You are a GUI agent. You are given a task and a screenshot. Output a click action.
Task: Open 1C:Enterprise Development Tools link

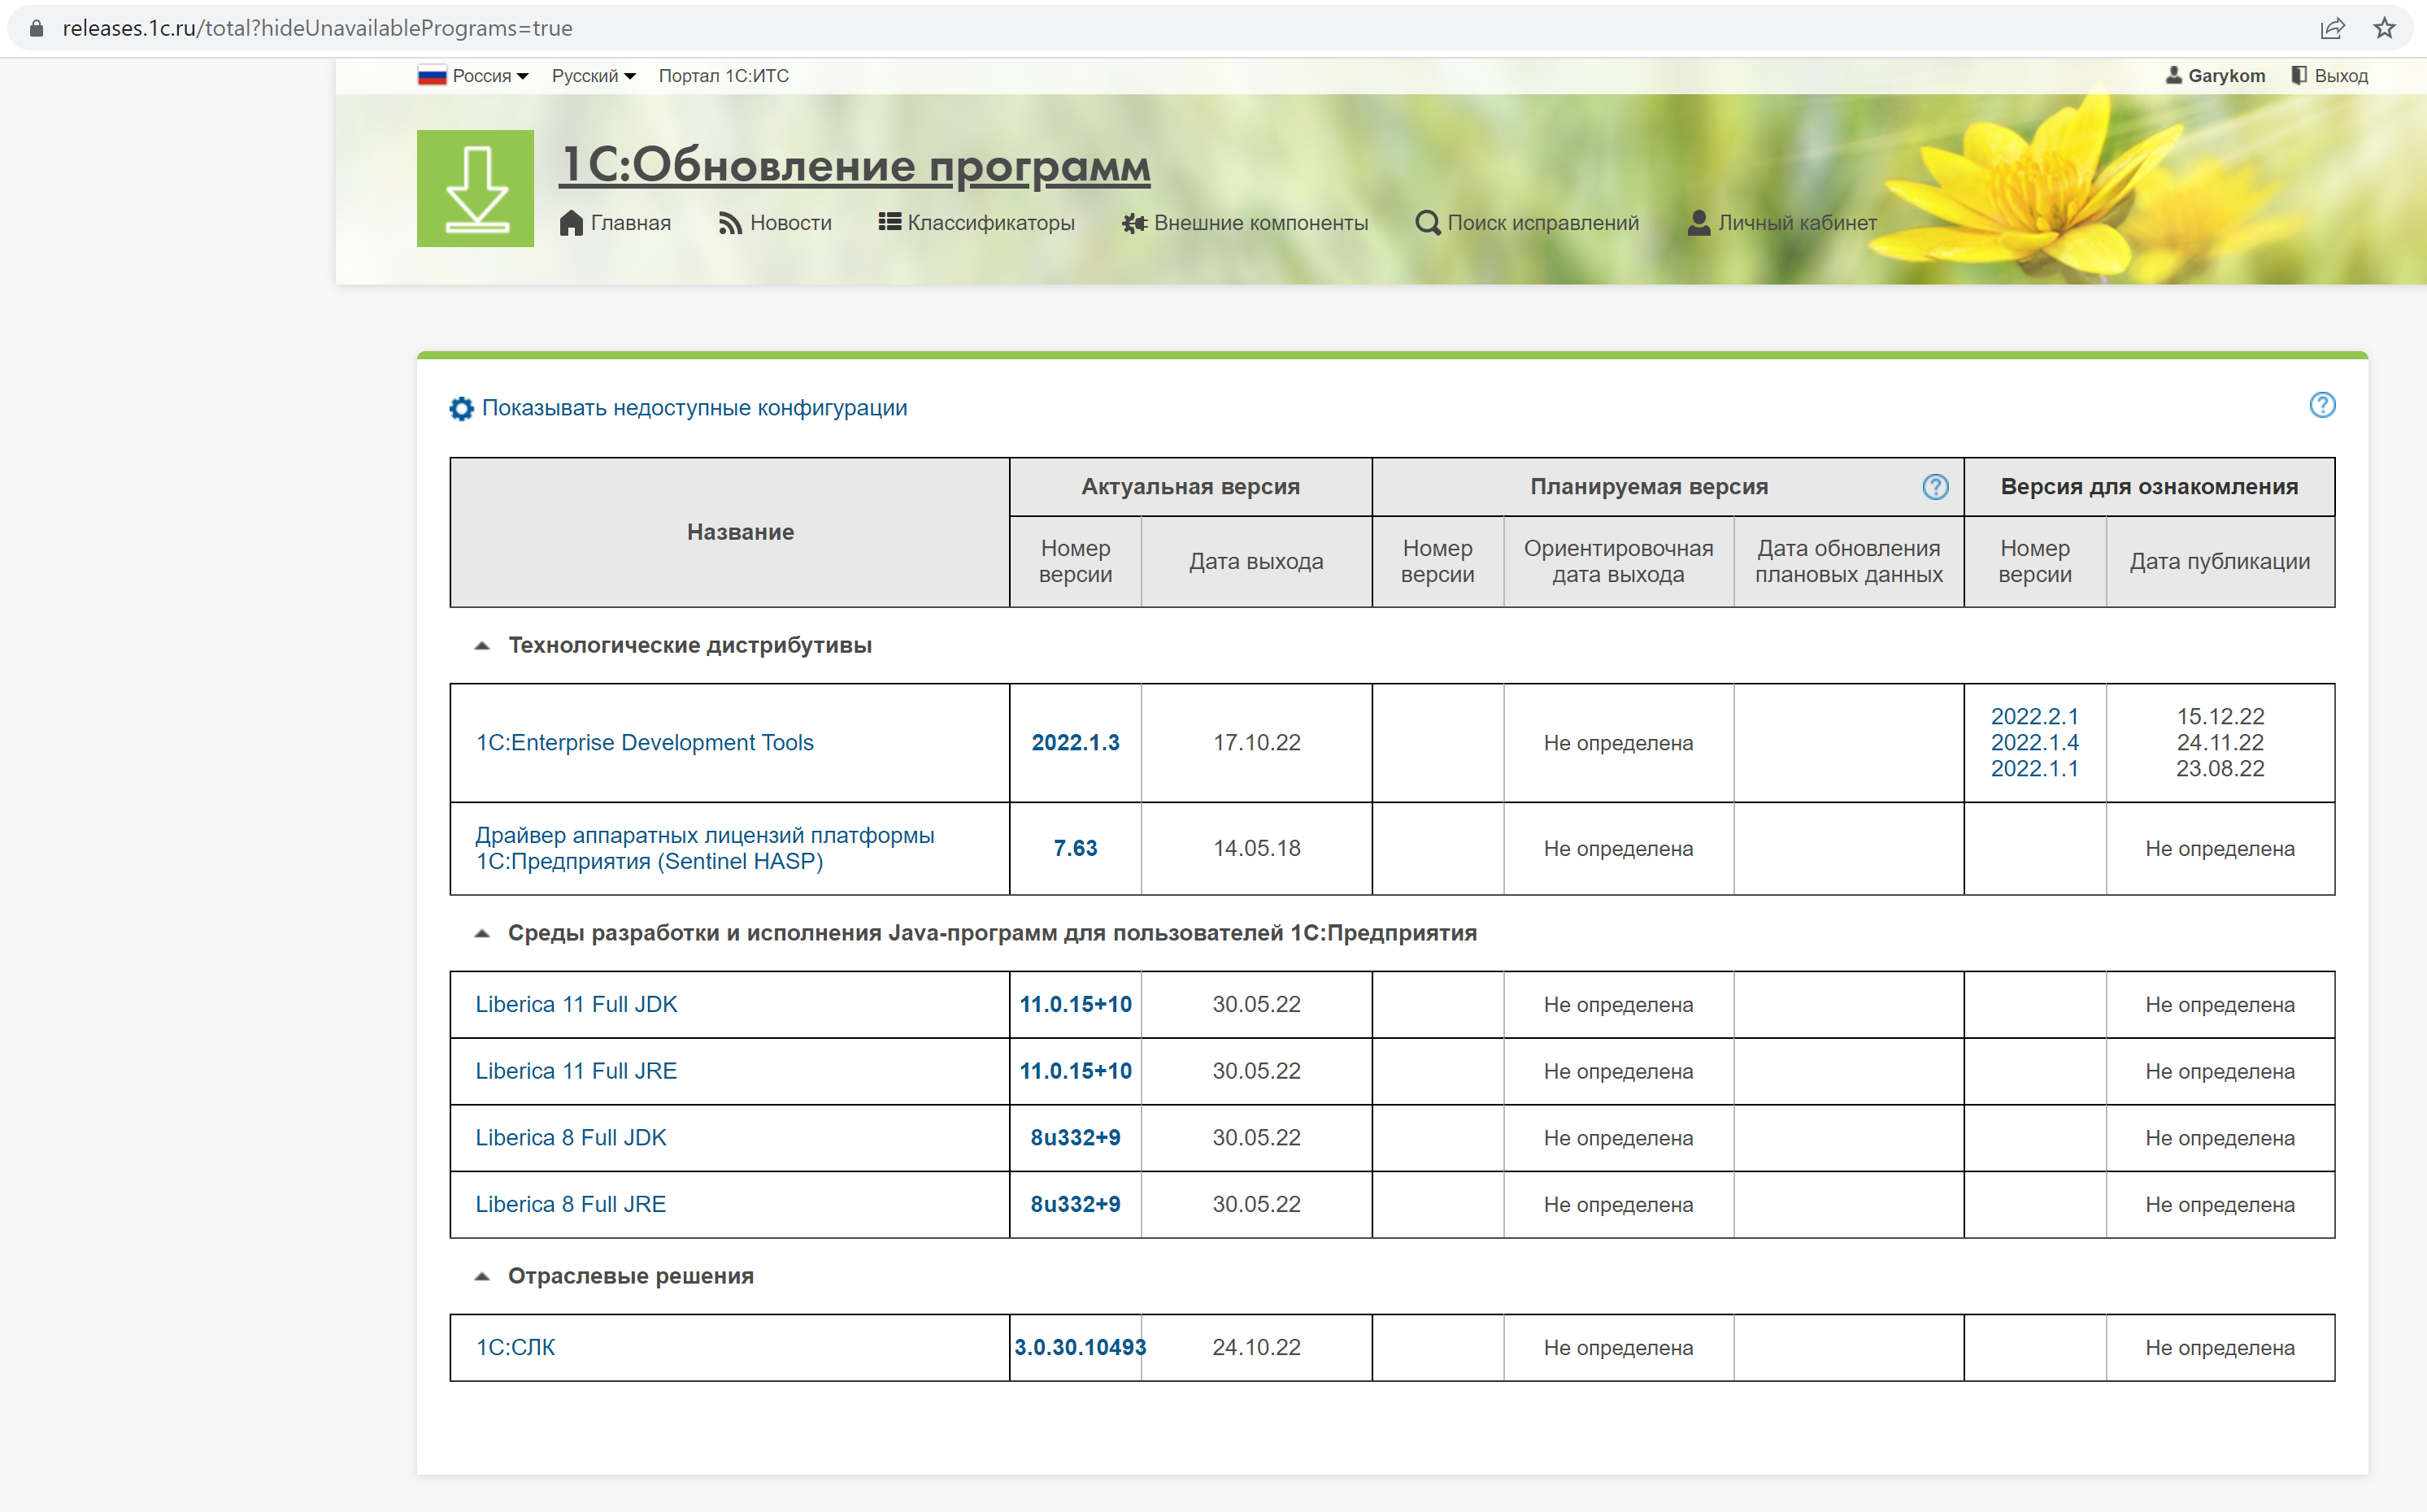tap(645, 743)
